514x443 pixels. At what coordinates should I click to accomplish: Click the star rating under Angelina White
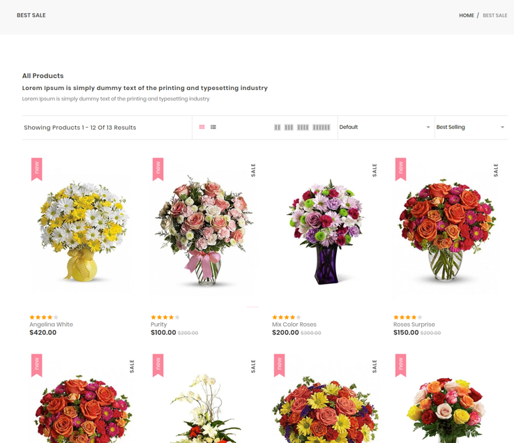tap(44, 317)
